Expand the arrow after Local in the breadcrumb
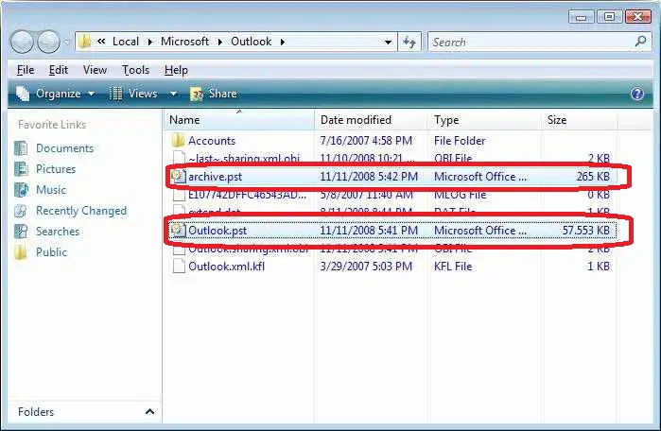 tap(149, 42)
